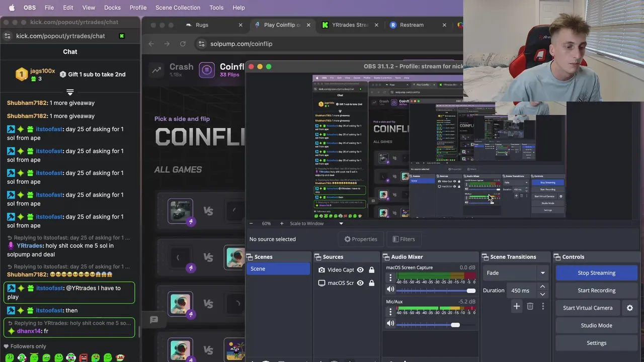
Task: Open OBS Settings
Action: [x=597, y=343]
